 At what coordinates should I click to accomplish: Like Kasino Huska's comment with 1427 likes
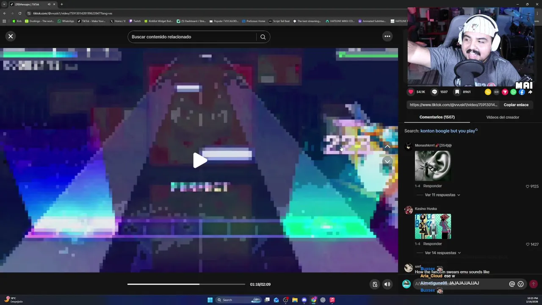point(528,244)
